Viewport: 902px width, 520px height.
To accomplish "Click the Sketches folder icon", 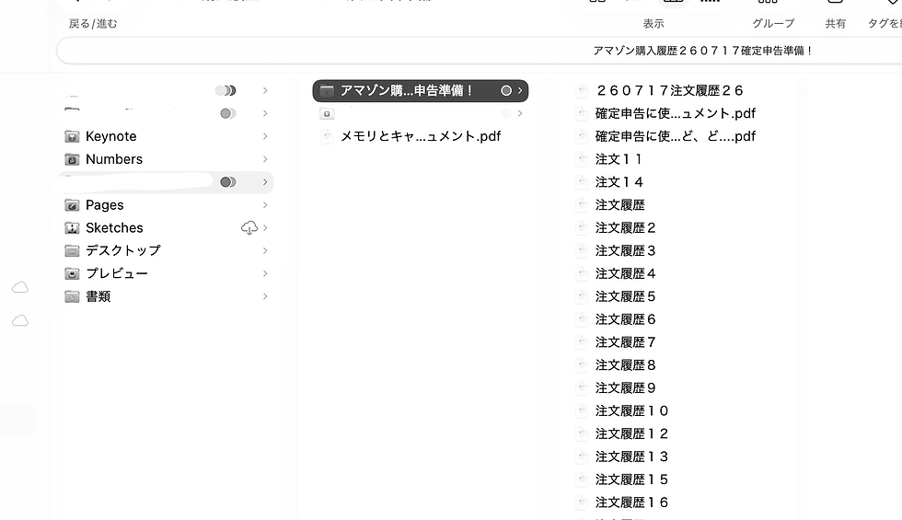I will [72, 228].
